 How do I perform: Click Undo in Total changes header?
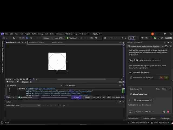(x=164, y=89)
